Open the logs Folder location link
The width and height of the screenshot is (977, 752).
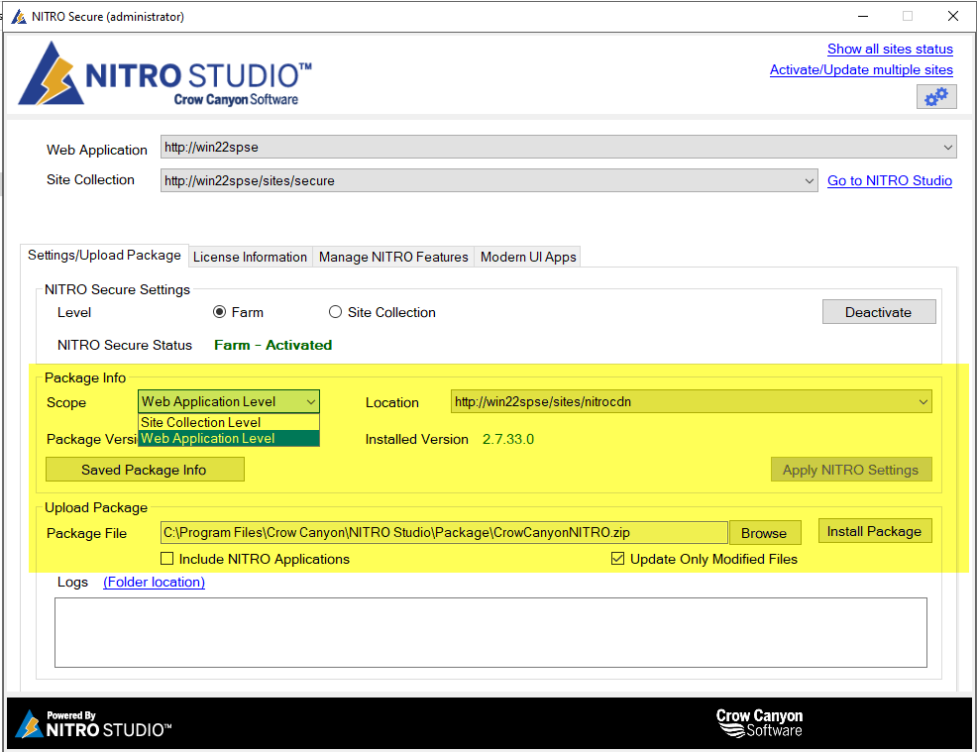click(x=154, y=582)
